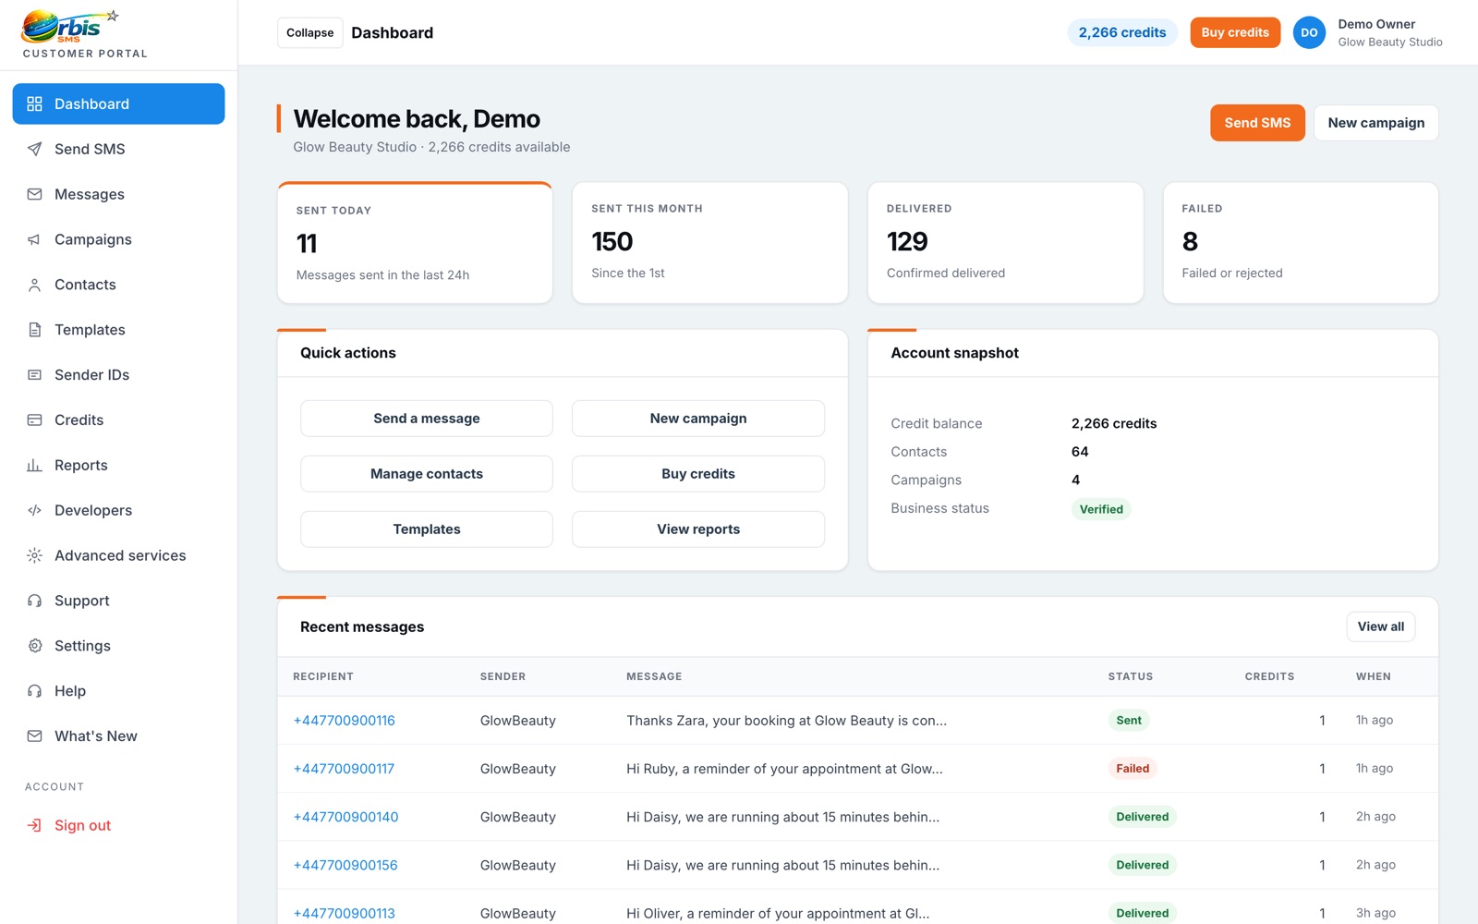Click the Reports bar chart icon

pos(34,465)
